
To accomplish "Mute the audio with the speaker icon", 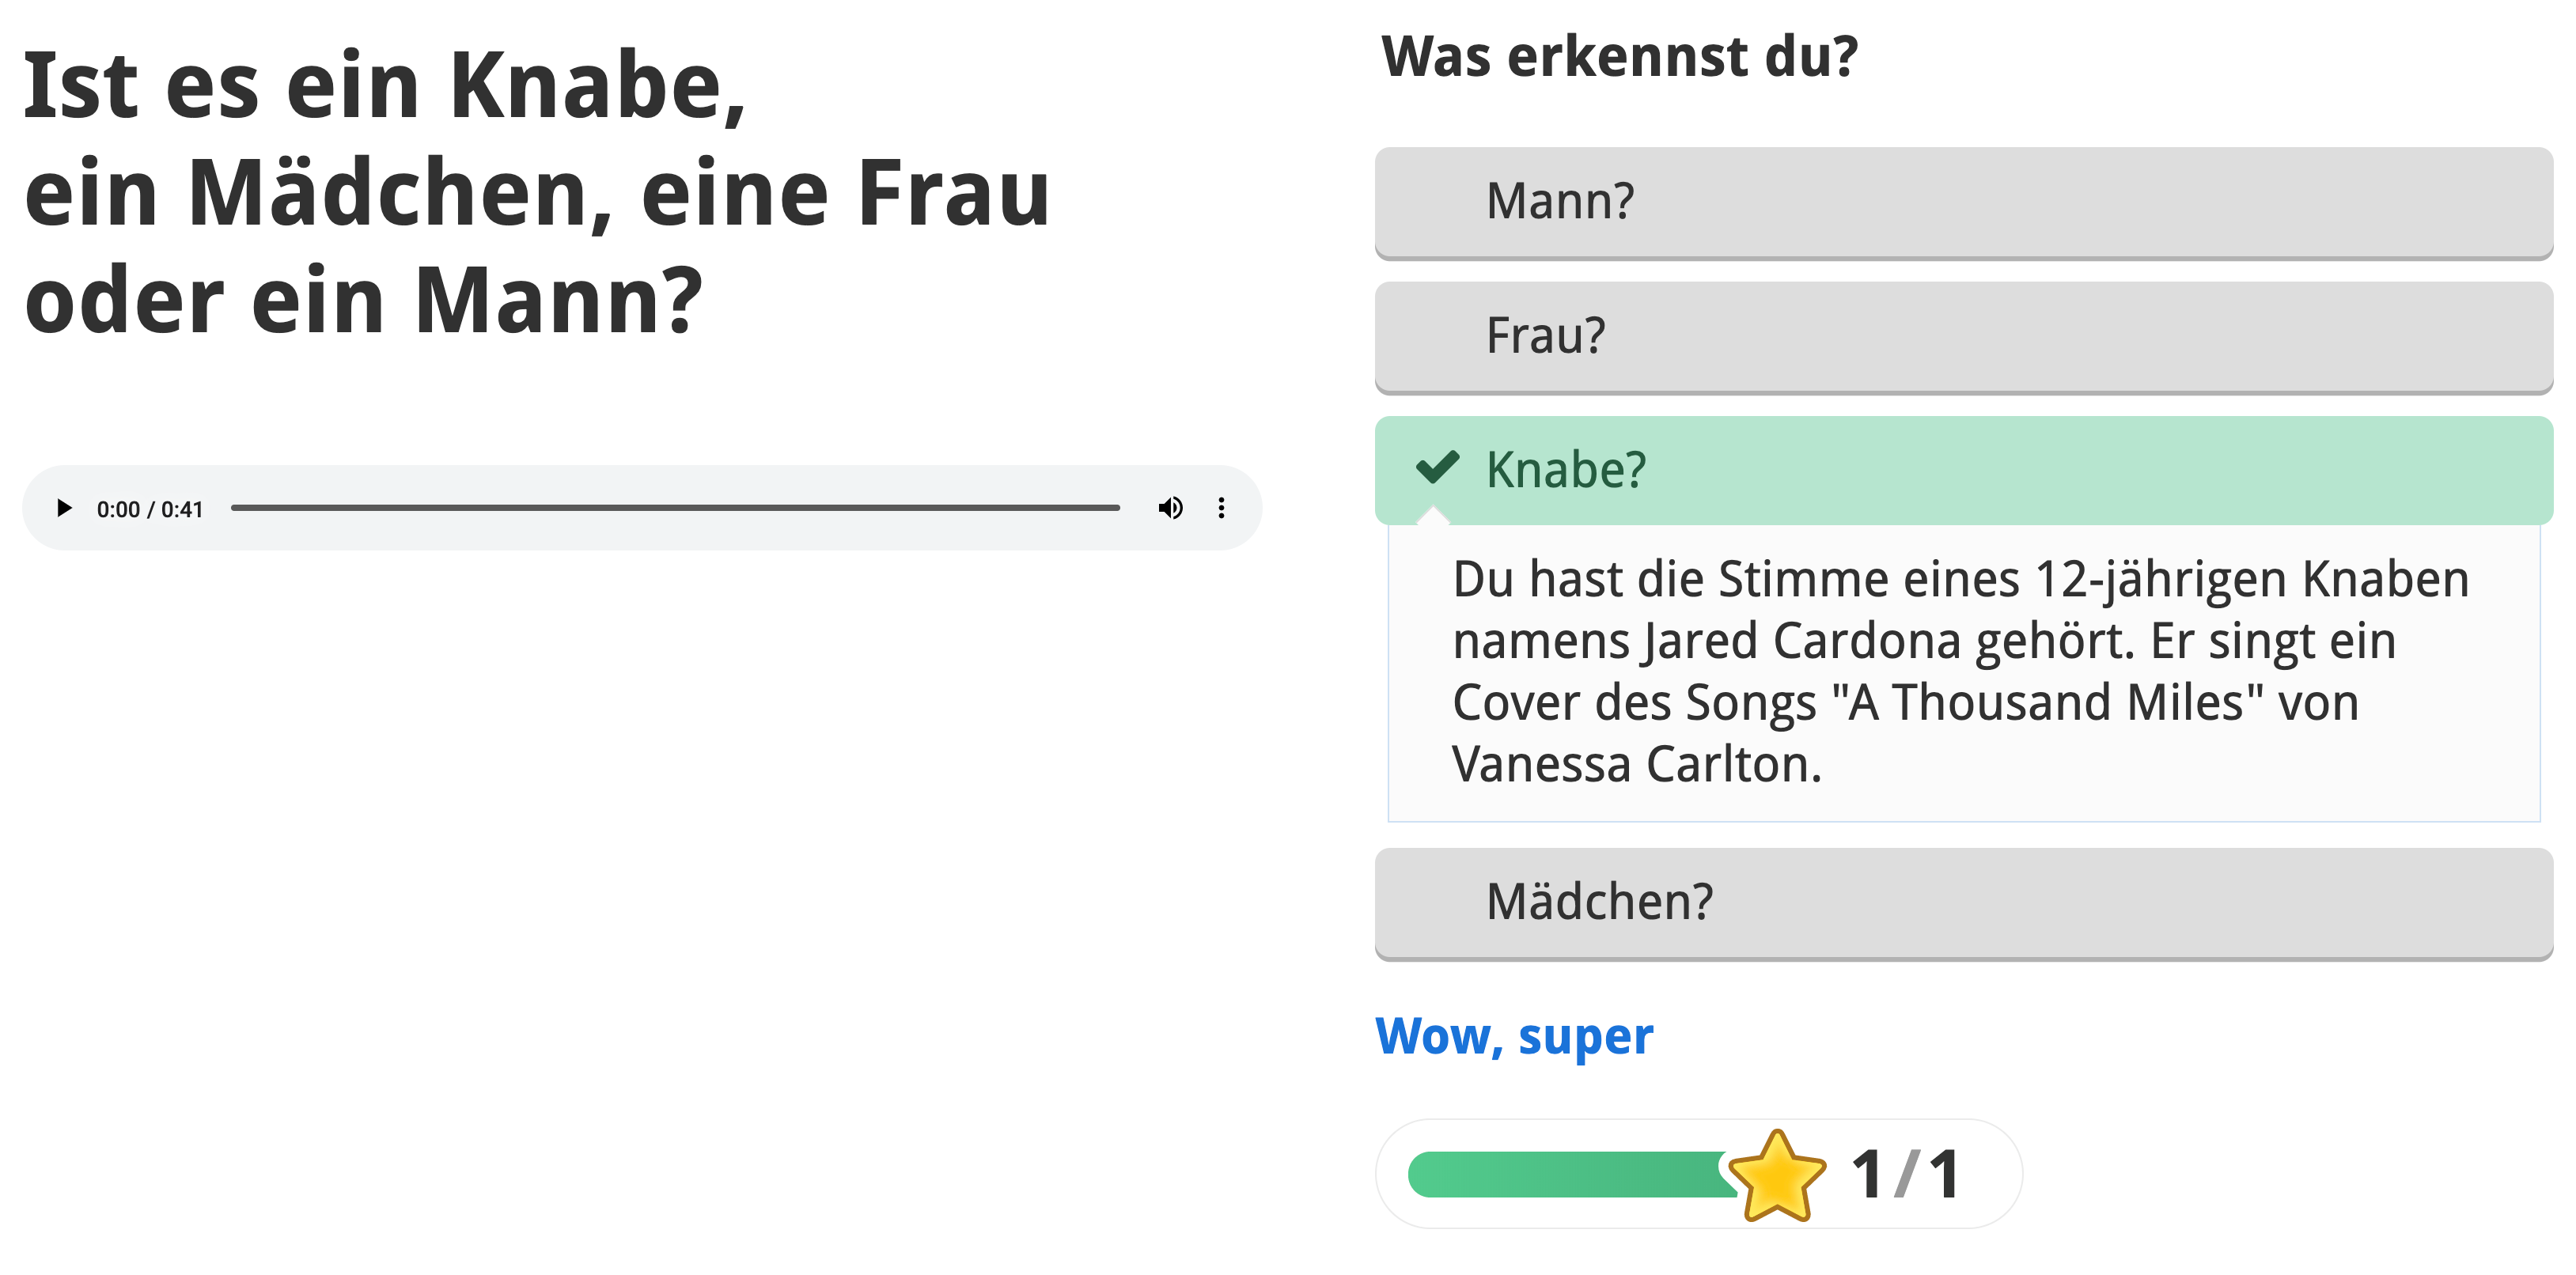I will click(x=1170, y=508).
